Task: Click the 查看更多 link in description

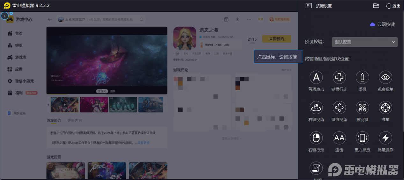Action: pos(143,143)
